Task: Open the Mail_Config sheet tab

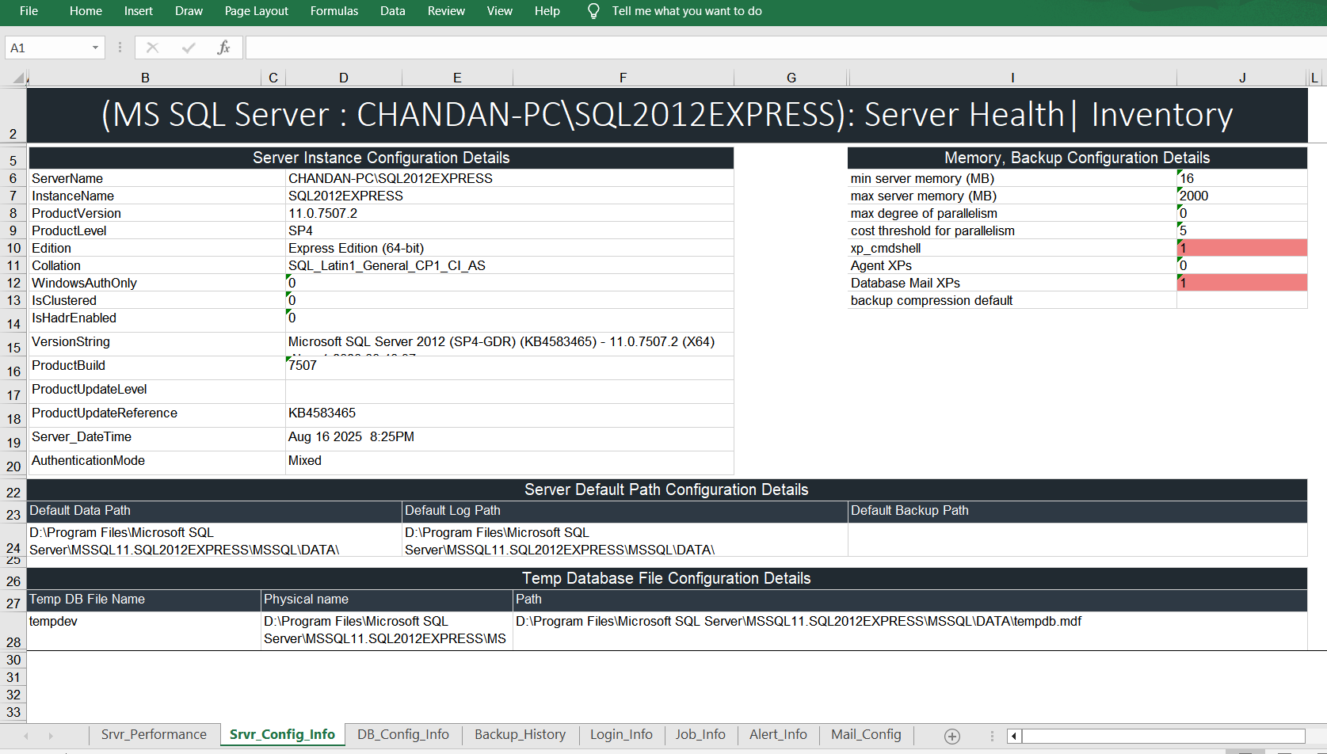Action: (865, 734)
